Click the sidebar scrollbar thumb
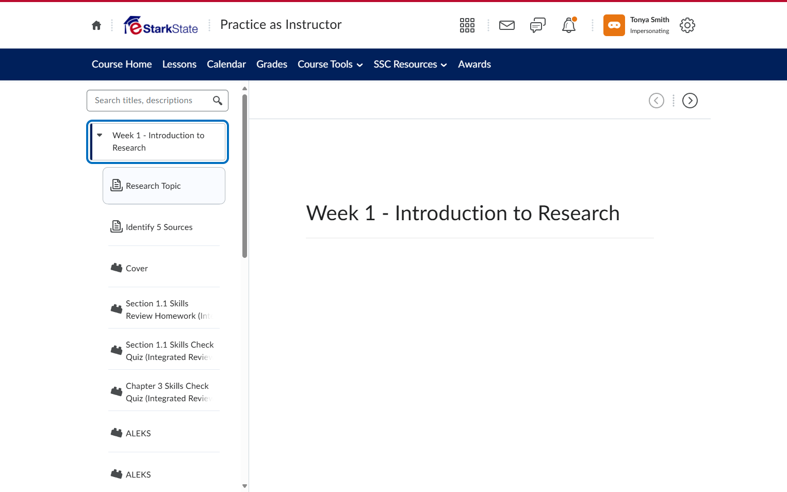The image size is (787, 492). pyautogui.click(x=244, y=176)
